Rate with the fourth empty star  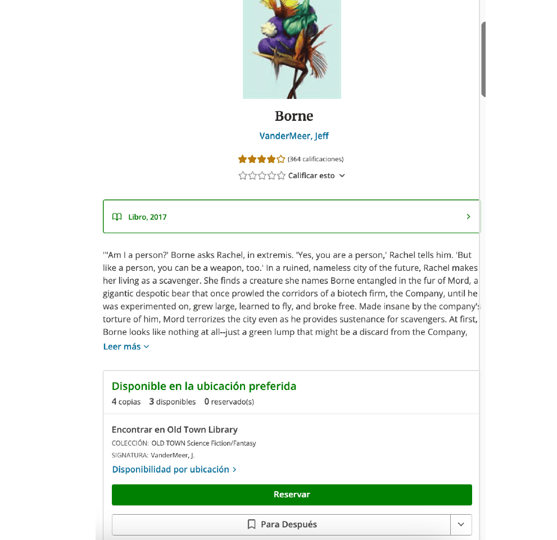click(271, 175)
